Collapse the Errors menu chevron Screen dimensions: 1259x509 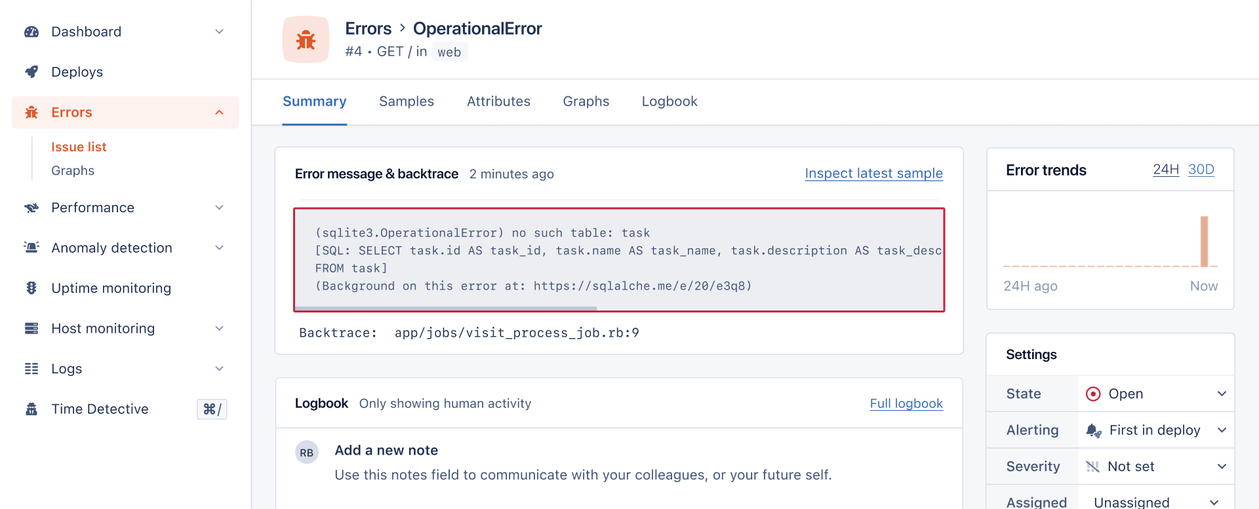click(x=220, y=113)
